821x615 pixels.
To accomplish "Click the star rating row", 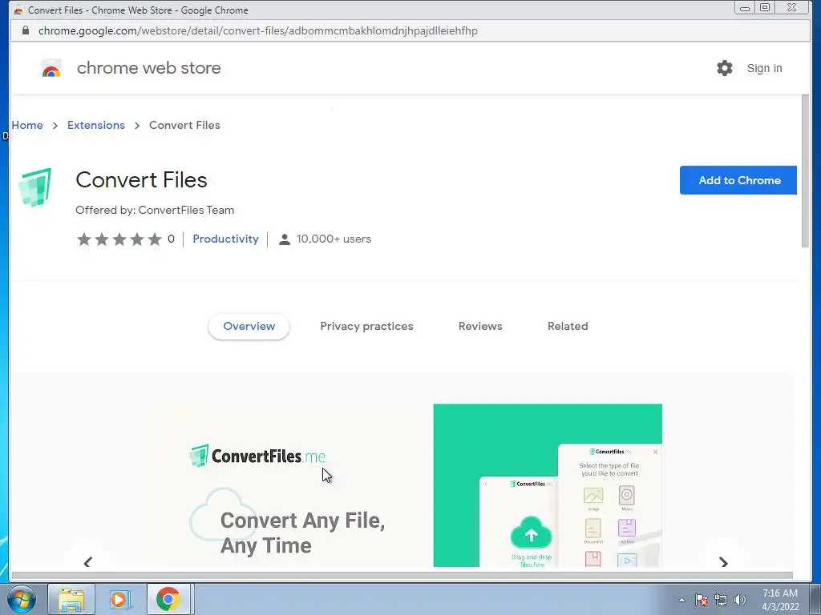I will tap(119, 239).
